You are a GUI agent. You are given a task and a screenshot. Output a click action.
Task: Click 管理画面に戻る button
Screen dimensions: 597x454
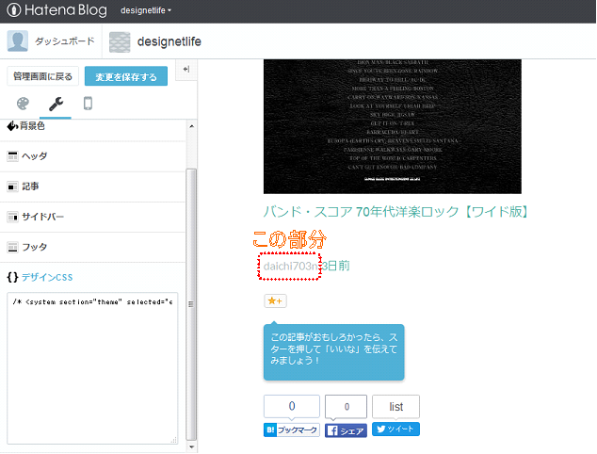coord(42,76)
